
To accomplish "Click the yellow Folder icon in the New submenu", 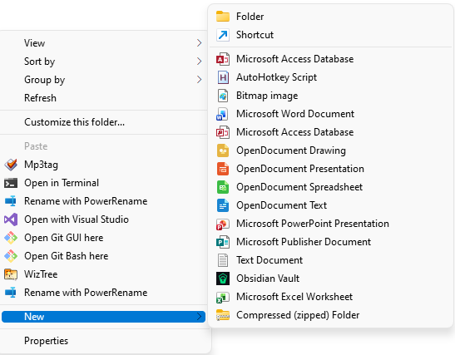I will [x=223, y=17].
